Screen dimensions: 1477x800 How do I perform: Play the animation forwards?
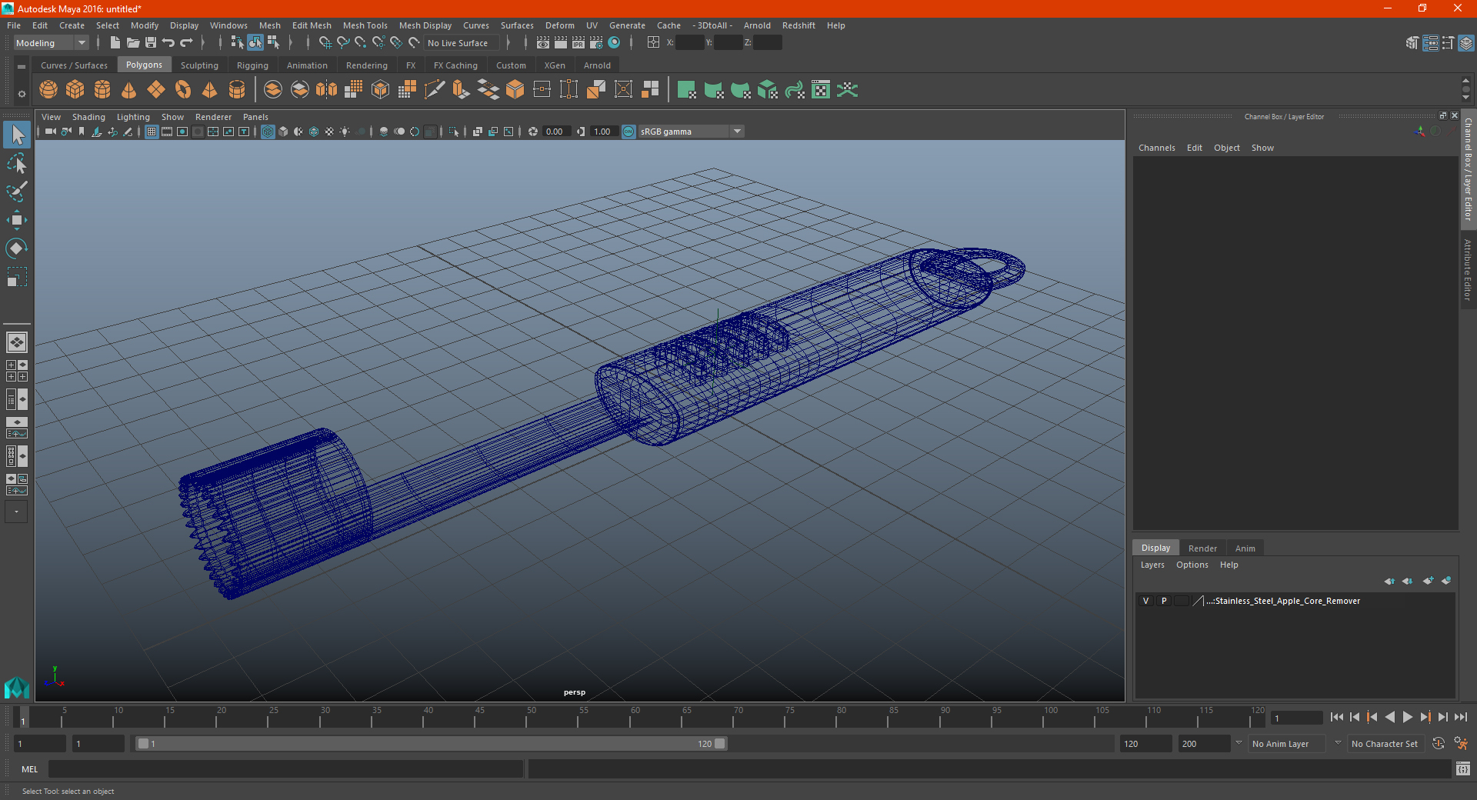click(1408, 717)
